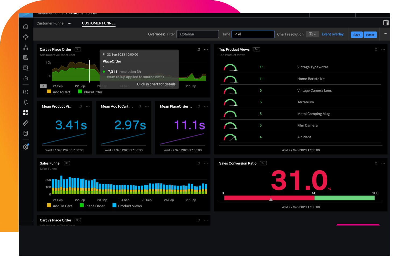This screenshot has height=269, width=409.
Task: Open the Dashboards grid icon
Action: [26, 113]
